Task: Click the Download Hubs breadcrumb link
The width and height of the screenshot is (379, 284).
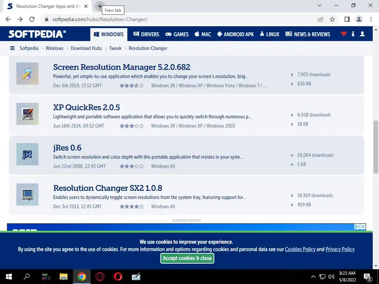Action: pos(86,48)
